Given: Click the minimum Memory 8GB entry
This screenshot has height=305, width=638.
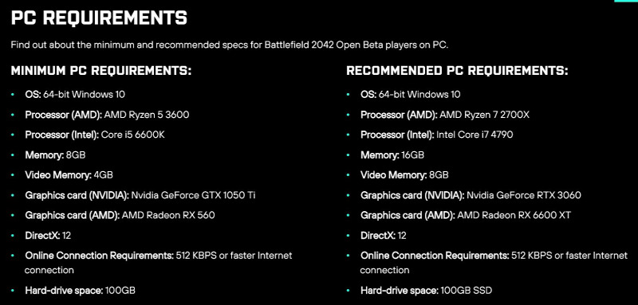Looking at the screenshot, I should (x=55, y=154).
